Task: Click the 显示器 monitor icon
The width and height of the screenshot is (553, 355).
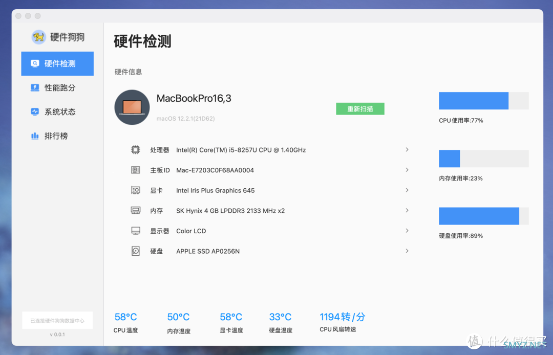Action: click(x=135, y=231)
